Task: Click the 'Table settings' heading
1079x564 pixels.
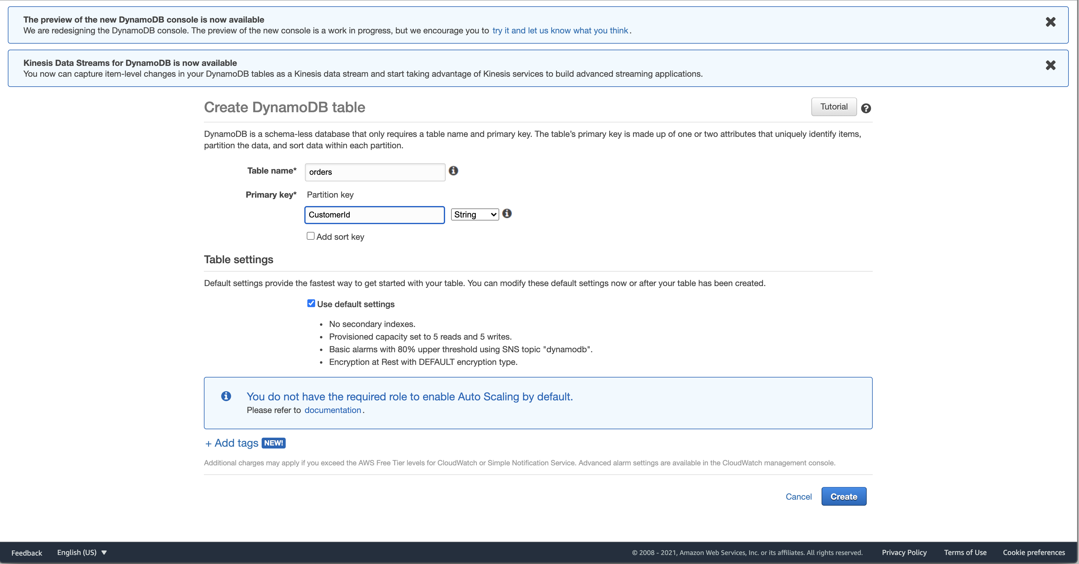Action: click(x=238, y=259)
